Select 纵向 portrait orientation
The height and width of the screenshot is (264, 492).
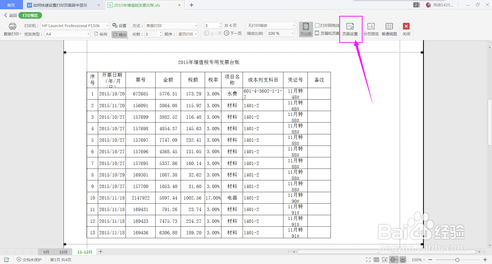(x=101, y=34)
